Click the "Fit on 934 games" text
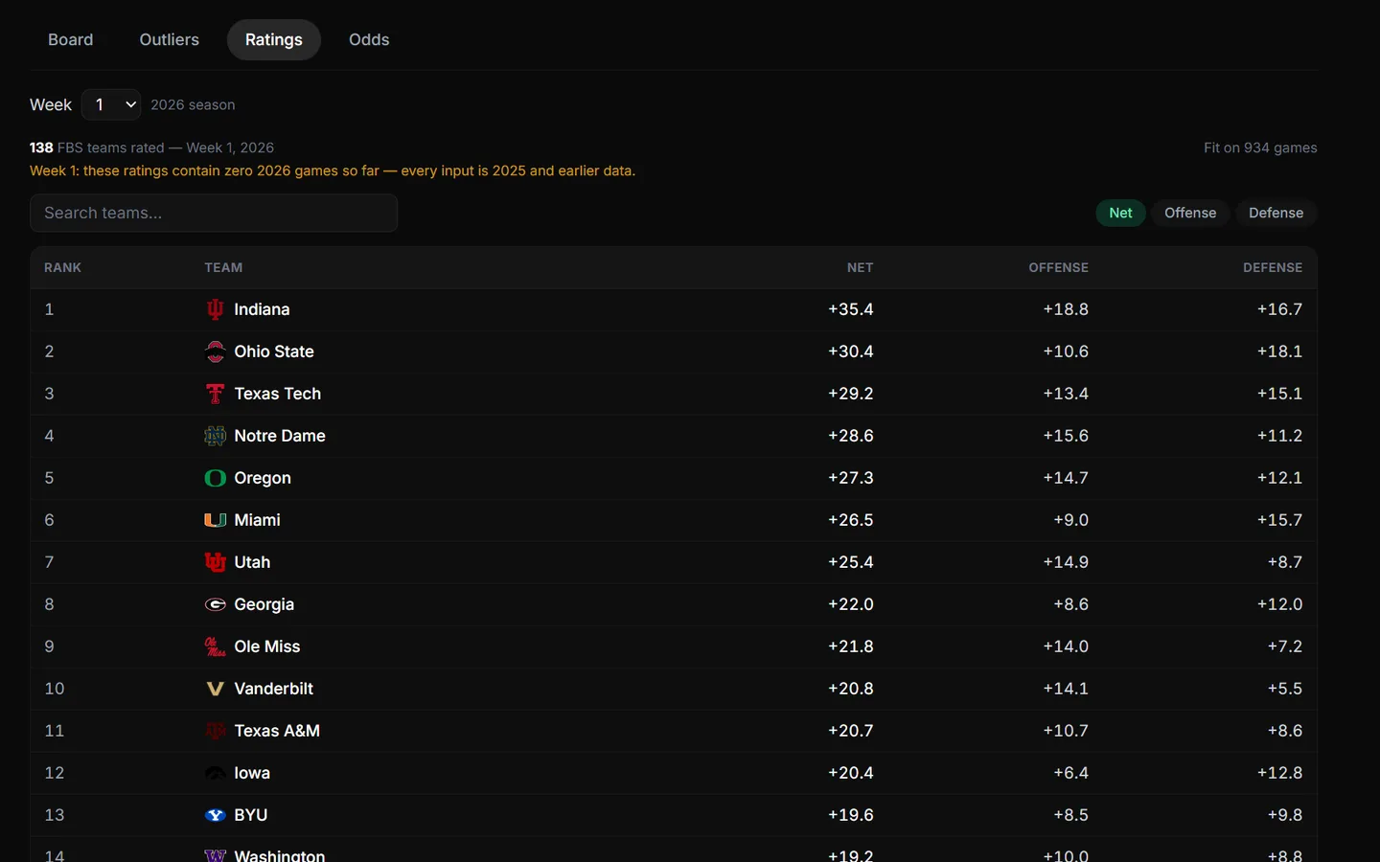The image size is (1380, 862). click(1260, 147)
